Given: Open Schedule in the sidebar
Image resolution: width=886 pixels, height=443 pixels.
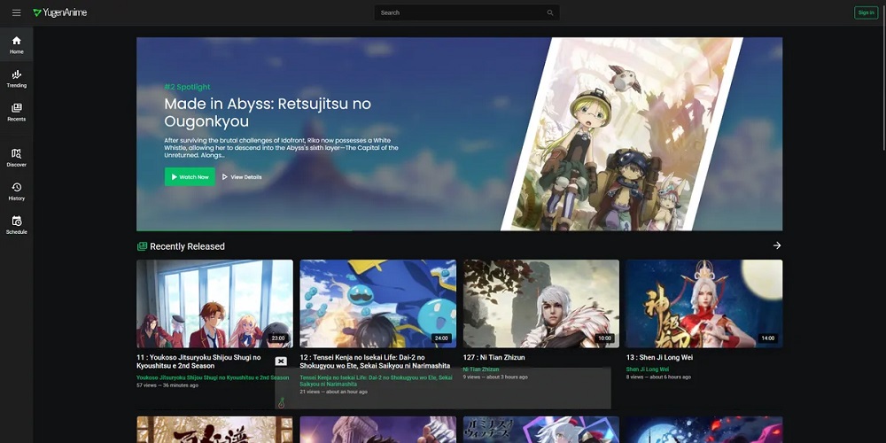Looking at the screenshot, I should click(16, 225).
